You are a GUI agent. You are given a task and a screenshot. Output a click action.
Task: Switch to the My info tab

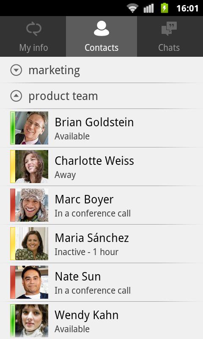[33, 36]
